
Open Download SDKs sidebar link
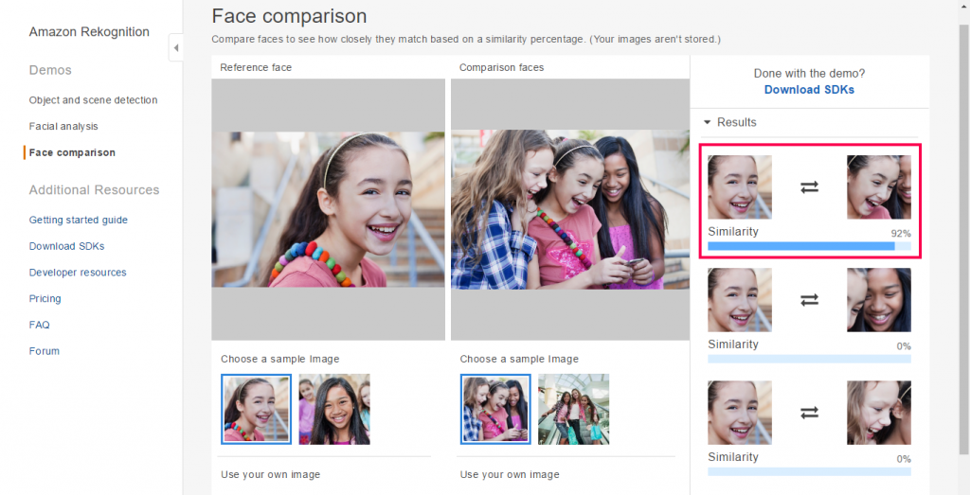[x=67, y=246]
